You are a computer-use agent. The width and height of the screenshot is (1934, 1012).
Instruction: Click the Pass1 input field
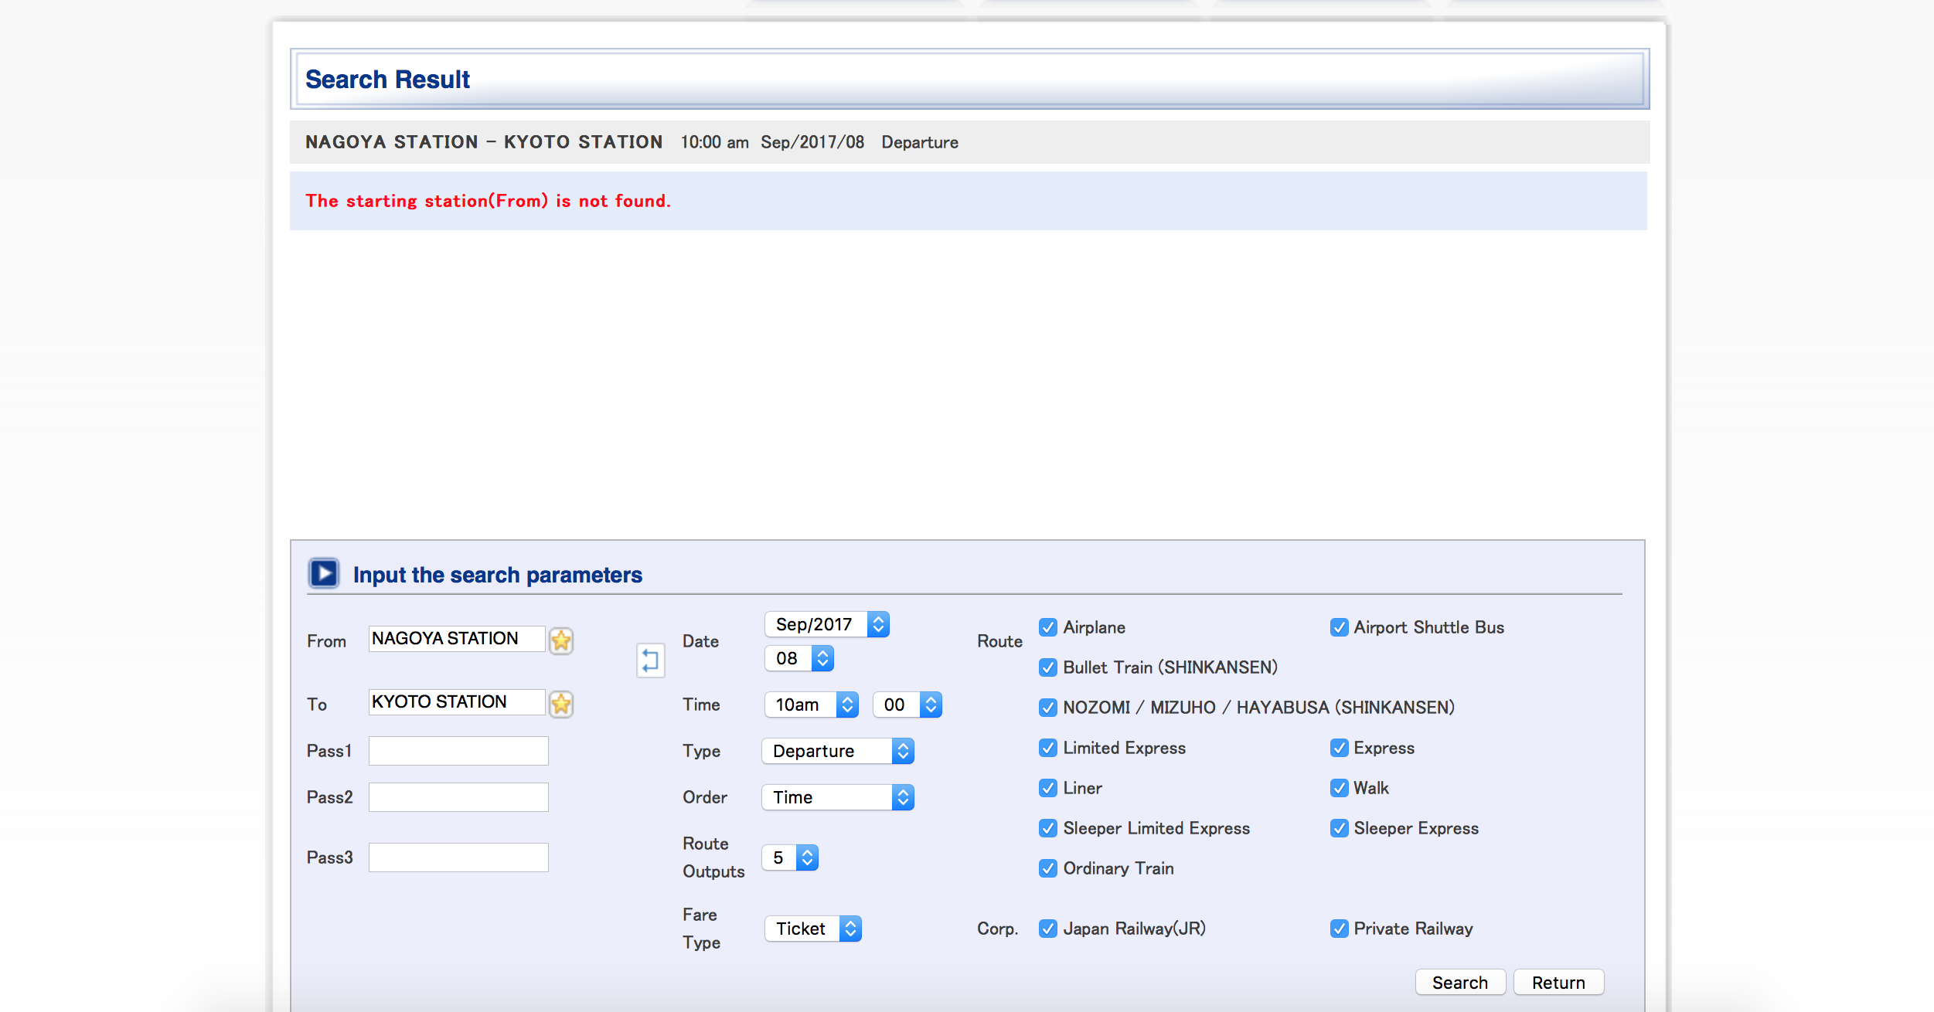click(x=458, y=751)
